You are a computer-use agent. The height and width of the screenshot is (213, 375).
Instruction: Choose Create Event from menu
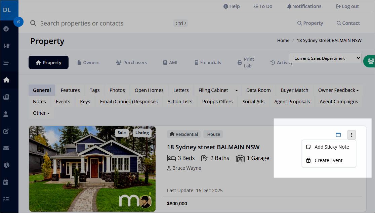click(x=329, y=160)
